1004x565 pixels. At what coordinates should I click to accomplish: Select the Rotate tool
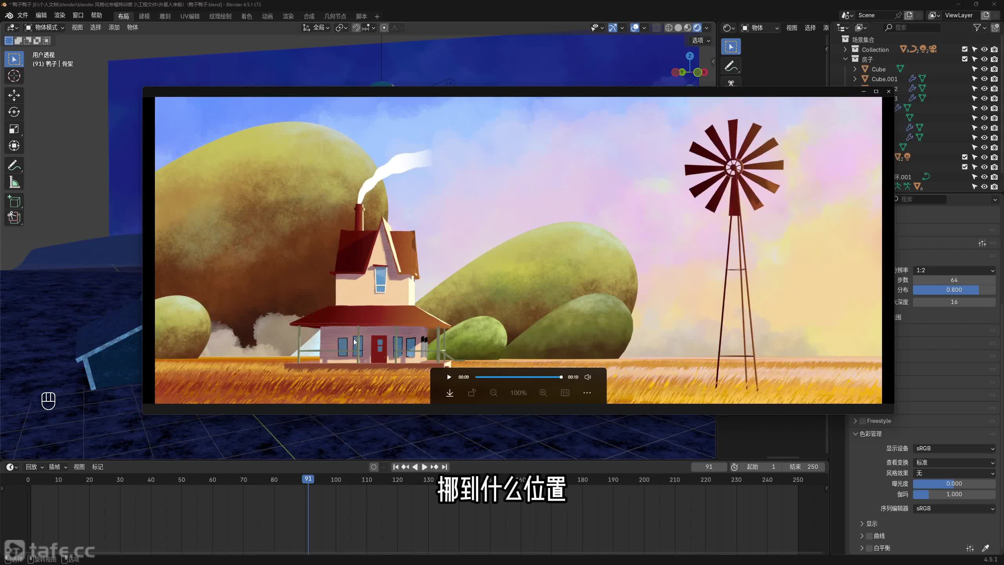pos(14,112)
